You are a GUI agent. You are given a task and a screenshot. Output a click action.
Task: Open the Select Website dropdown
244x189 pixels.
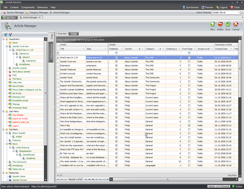click(x=239, y=13)
